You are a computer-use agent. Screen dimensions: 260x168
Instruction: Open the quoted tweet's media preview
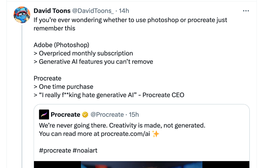(142, 165)
